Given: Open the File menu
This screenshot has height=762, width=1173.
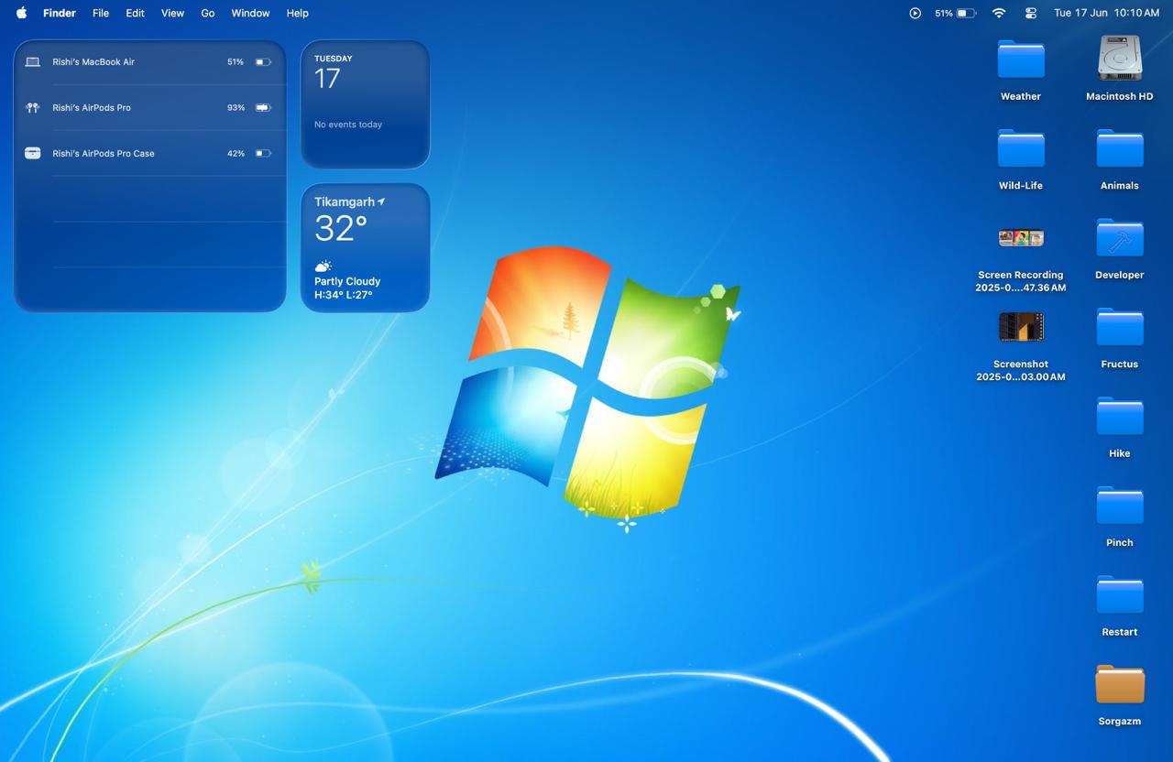Looking at the screenshot, I should tap(101, 13).
